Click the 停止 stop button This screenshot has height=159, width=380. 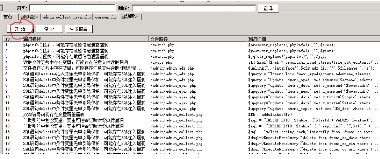[x=49, y=29]
